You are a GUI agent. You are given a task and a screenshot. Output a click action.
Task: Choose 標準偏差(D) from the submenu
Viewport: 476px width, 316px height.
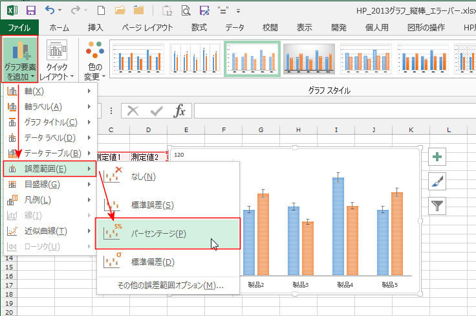click(x=153, y=262)
